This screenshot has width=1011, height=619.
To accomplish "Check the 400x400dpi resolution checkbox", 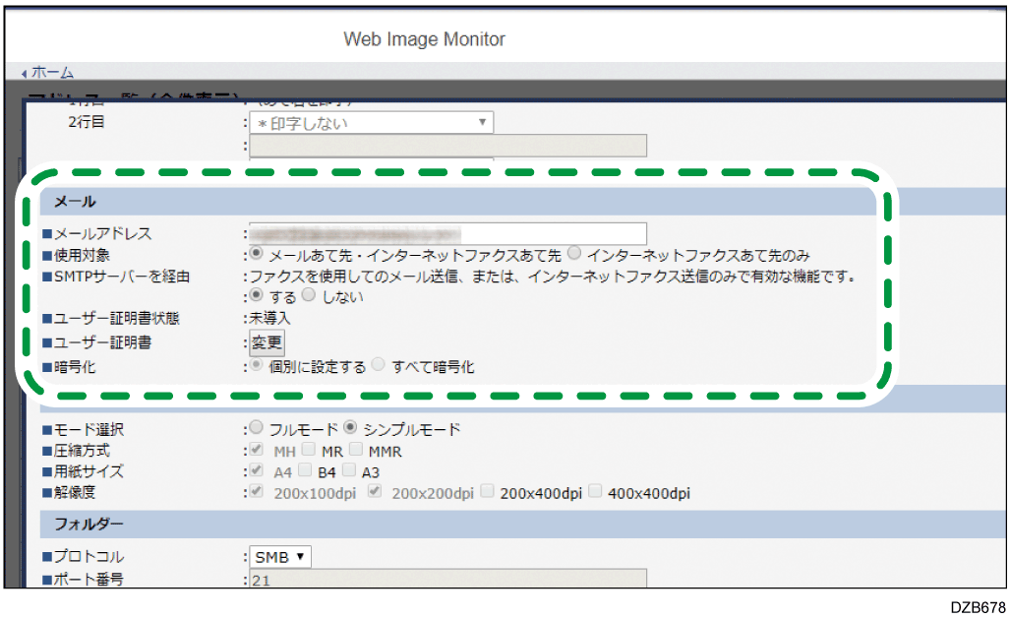I will click(594, 492).
